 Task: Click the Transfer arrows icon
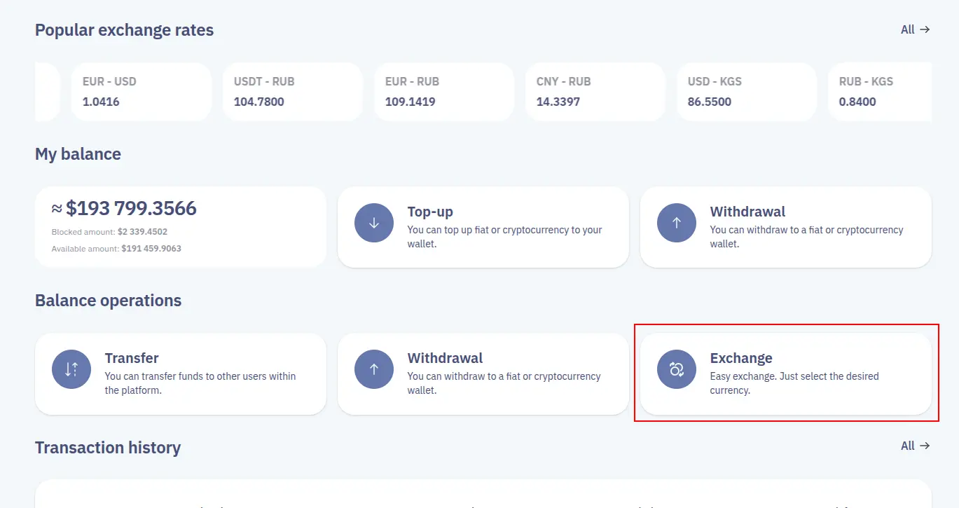71,370
